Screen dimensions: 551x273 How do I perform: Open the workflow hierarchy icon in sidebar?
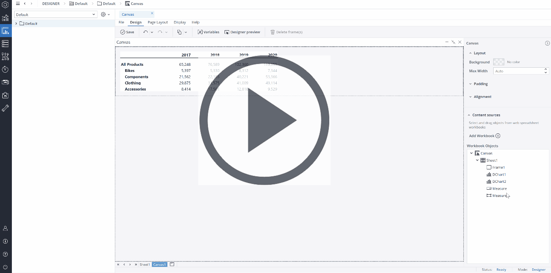5,56
